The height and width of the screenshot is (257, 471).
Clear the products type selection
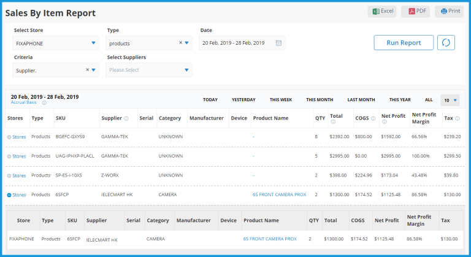[x=180, y=43]
